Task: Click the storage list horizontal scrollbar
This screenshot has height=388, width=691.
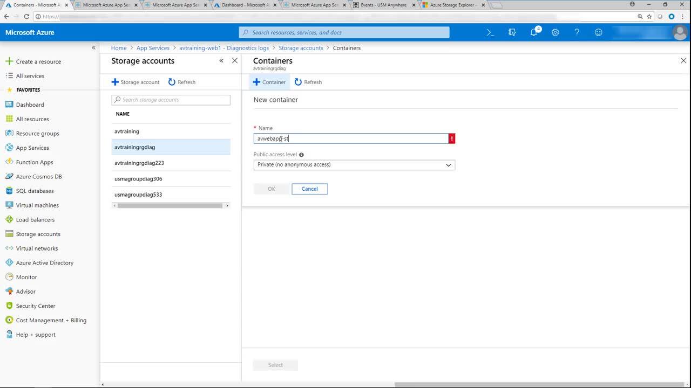Action: (x=170, y=205)
